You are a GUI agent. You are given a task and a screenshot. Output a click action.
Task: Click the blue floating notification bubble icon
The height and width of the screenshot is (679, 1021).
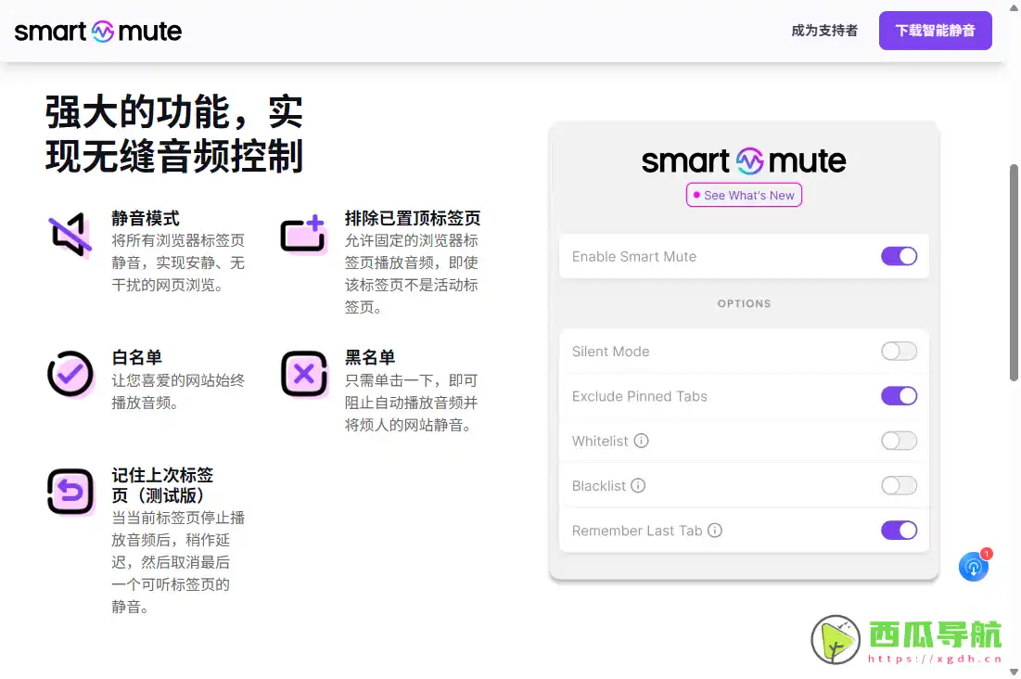click(974, 566)
